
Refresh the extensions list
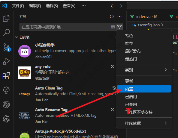coord(111,16)
